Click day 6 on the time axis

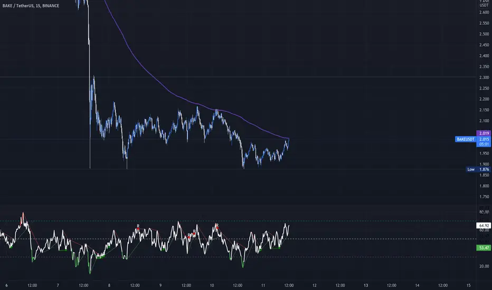[x=6, y=285]
